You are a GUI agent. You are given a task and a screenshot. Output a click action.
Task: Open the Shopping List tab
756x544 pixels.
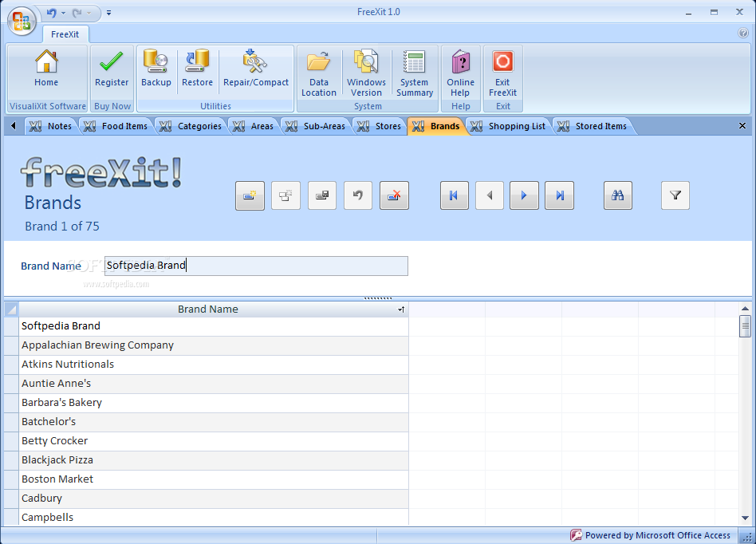pos(508,126)
